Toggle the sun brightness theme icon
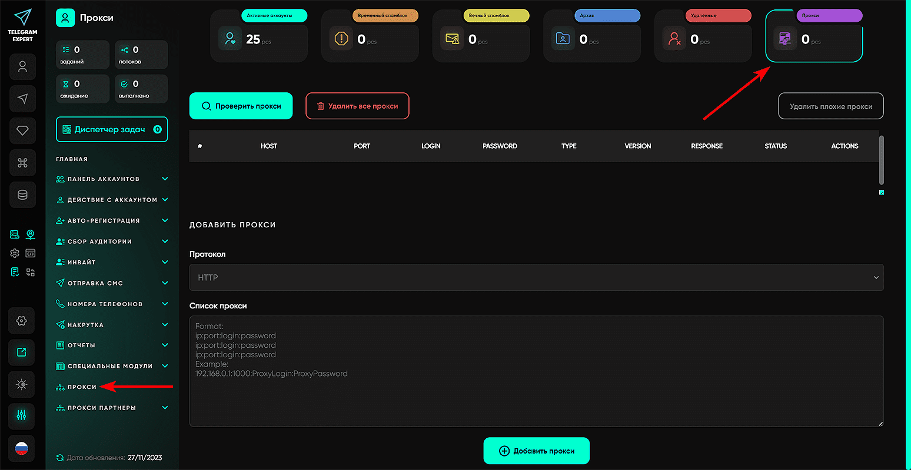 pyautogui.click(x=22, y=384)
